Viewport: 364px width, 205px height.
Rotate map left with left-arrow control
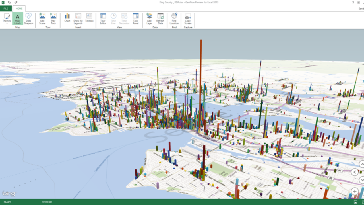coord(354,172)
